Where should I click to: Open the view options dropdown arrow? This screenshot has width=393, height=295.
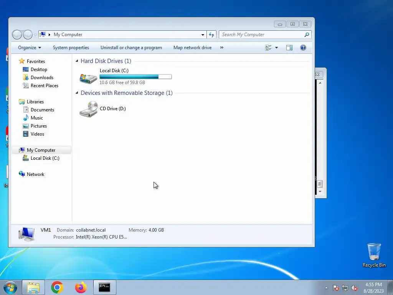(276, 48)
